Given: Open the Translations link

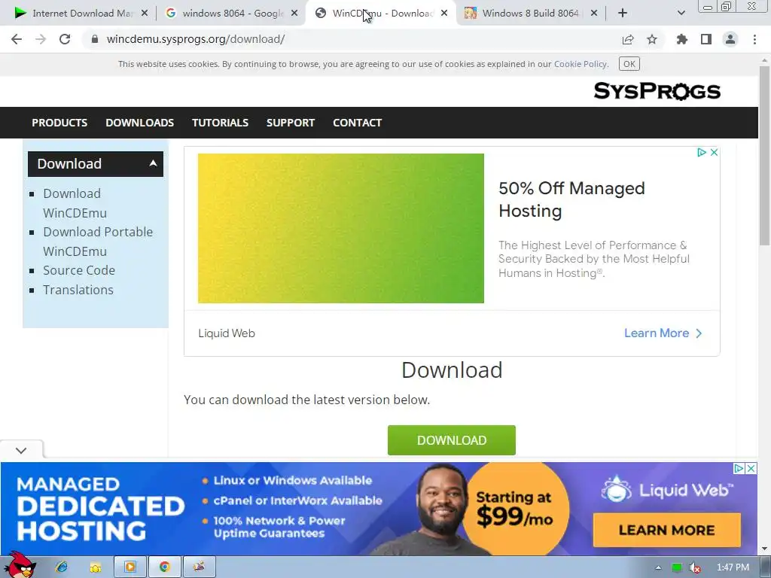Looking at the screenshot, I should tap(78, 290).
